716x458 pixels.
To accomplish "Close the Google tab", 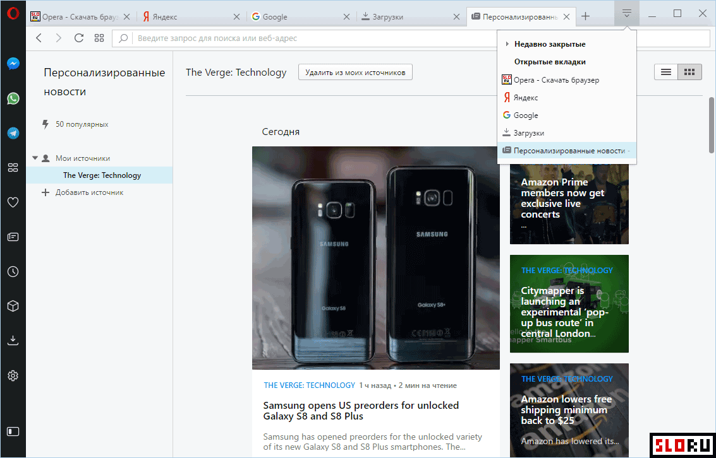I will click(x=346, y=17).
